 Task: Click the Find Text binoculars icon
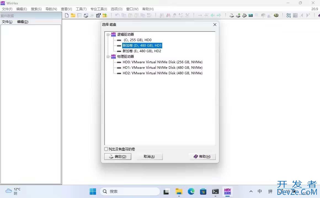(162, 15)
